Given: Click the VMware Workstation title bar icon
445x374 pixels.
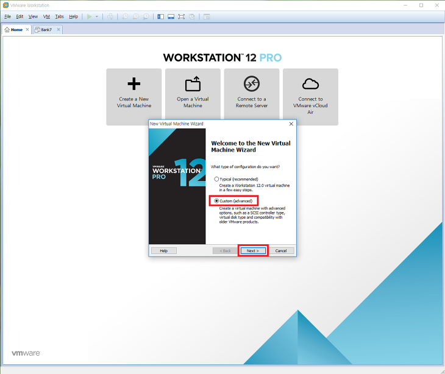Looking at the screenshot, I should [5, 5].
